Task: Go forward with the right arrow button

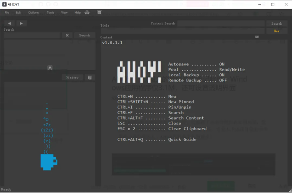Action: 21,23
